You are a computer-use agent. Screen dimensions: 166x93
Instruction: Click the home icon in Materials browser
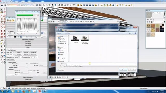[151, 22]
